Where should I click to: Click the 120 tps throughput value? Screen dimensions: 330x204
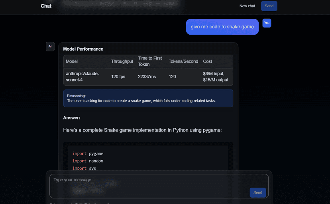[118, 77]
